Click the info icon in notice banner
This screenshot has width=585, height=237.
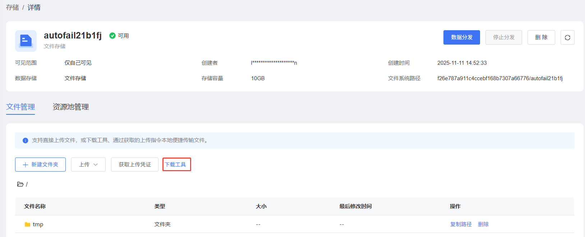(26, 141)
